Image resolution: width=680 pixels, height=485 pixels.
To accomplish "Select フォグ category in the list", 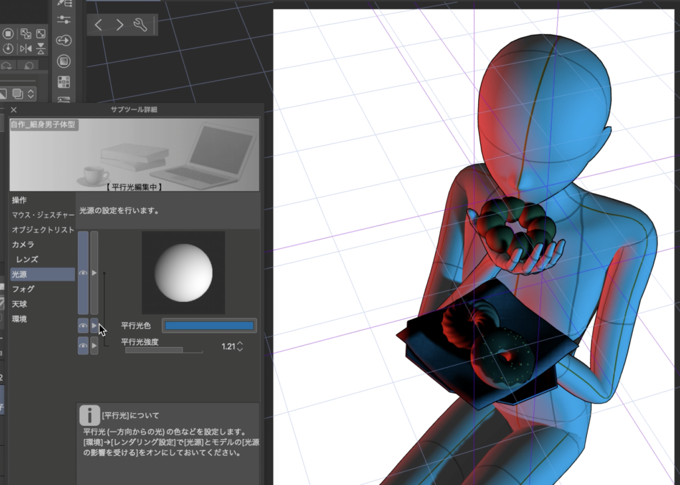I will [23, 289].
